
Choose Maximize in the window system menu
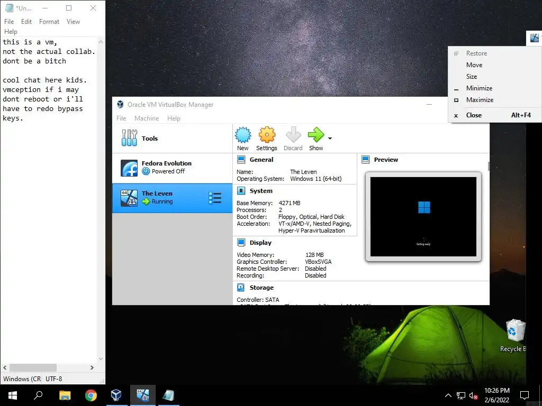point(495,100)
